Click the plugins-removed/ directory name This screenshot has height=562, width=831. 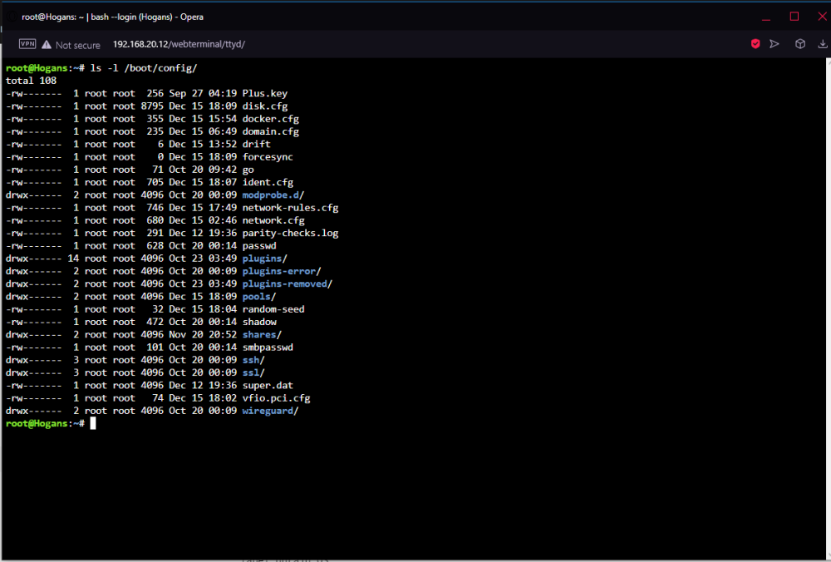point(288,284)
